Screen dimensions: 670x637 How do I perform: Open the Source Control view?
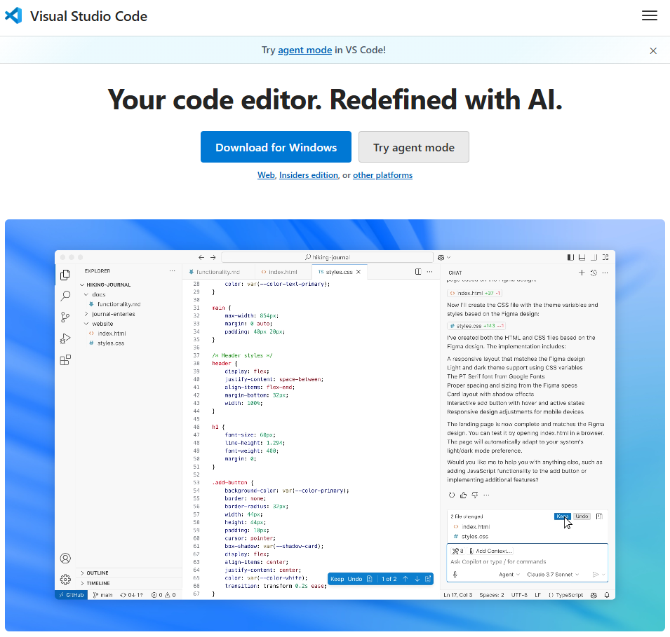point(65,317)
